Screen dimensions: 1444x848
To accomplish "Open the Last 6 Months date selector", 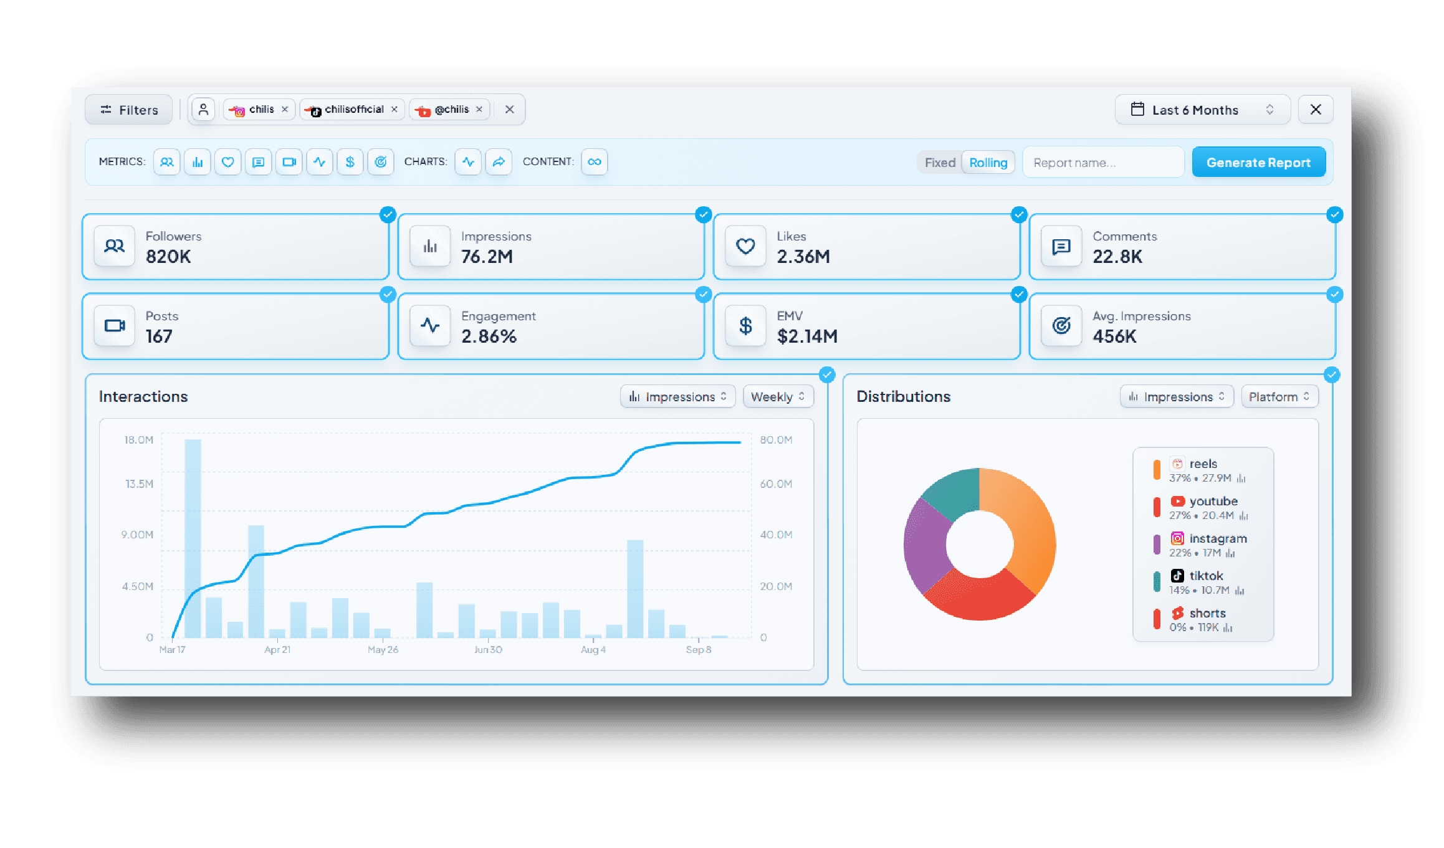I will click(1202, 109).
